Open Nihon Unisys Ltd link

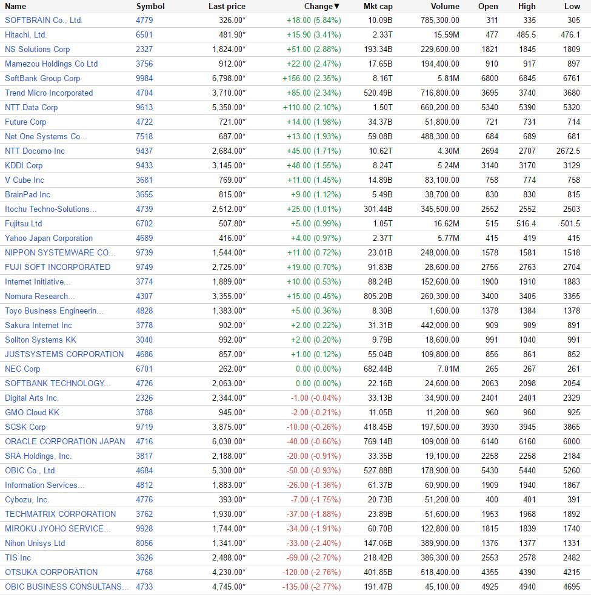[35, 544]
